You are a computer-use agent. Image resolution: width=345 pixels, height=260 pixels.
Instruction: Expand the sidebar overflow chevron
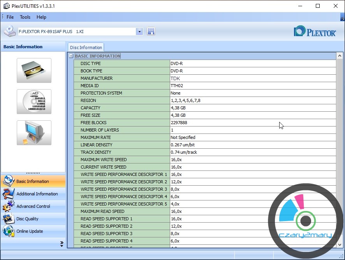[62, 244]
